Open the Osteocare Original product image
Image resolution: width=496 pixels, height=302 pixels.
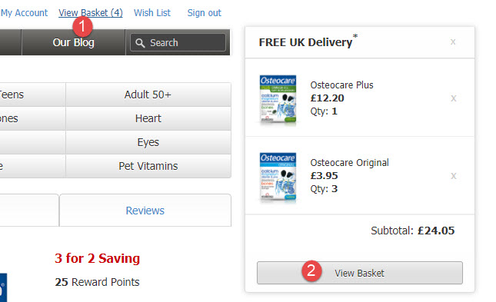click(278, 176)
